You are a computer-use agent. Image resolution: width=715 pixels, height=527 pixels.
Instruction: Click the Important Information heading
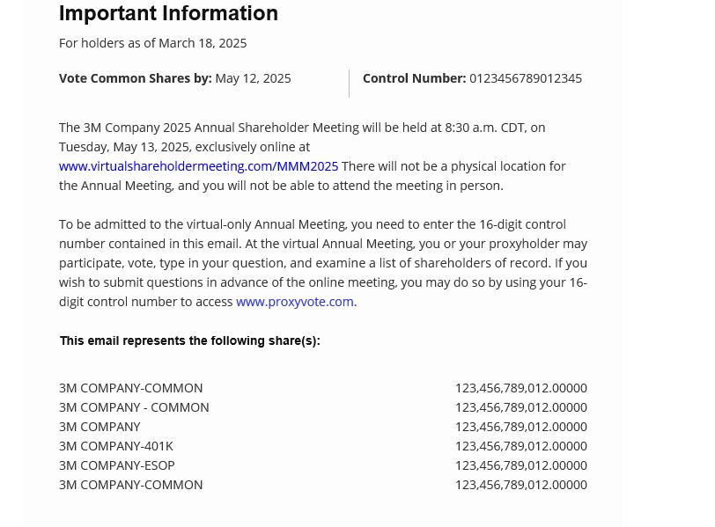click(x=168, y=14)
